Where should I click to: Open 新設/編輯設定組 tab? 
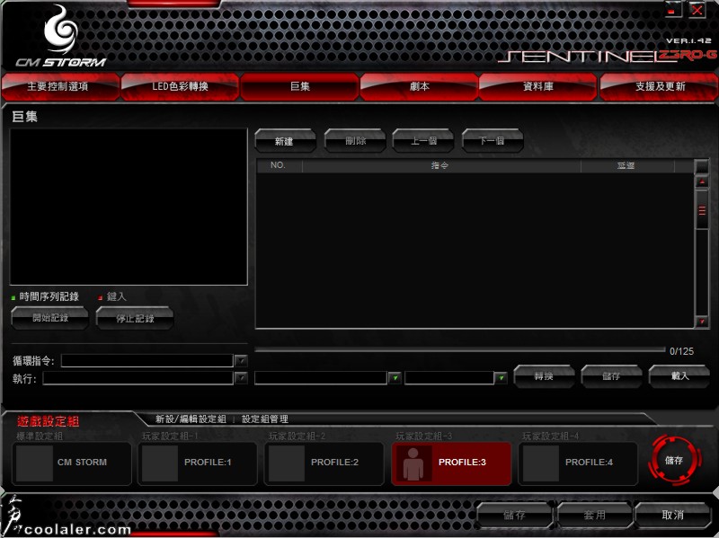(191, 419)
